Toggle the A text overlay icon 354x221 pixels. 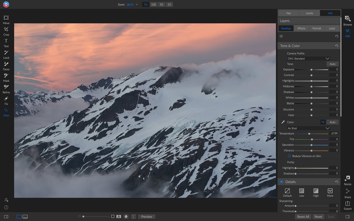119,217
